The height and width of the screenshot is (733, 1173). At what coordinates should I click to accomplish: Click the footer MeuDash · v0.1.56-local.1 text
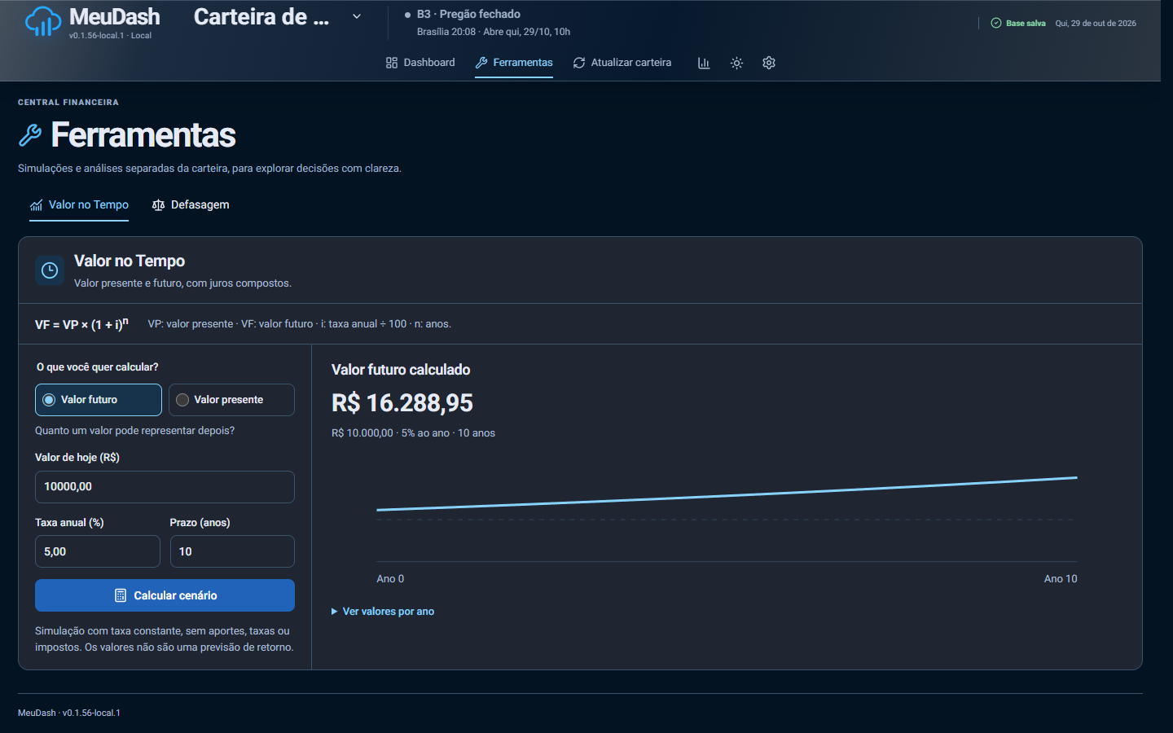(x=69, y=713)
